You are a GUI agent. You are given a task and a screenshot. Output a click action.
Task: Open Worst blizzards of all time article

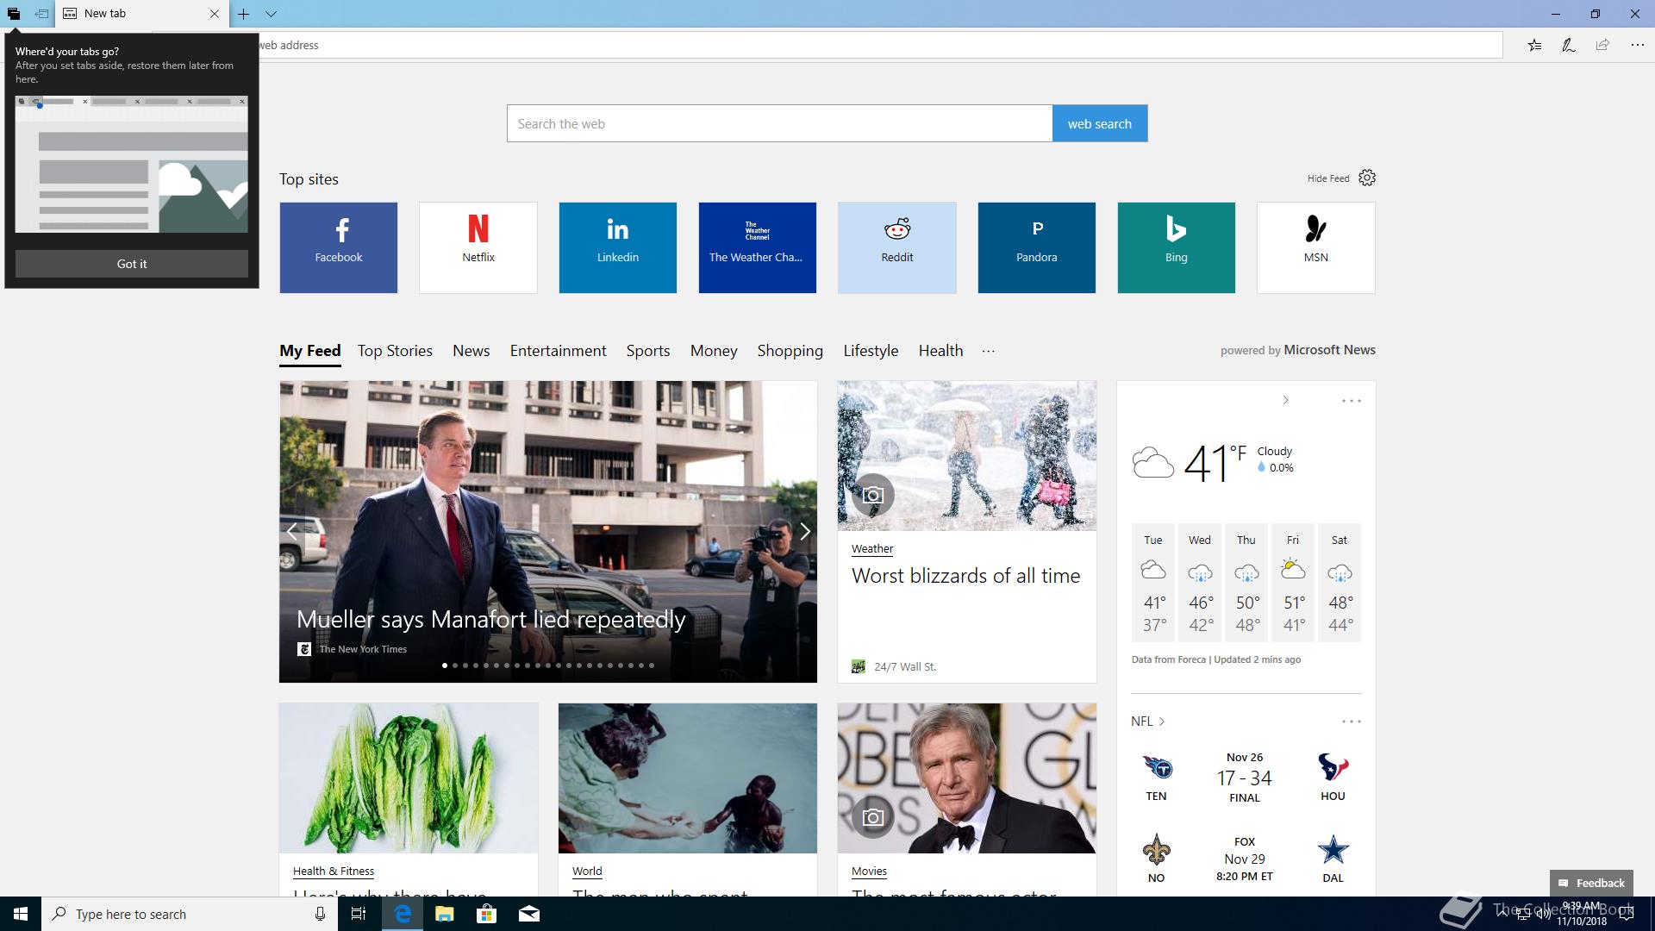pyautogui.click(x=965, y=576)
